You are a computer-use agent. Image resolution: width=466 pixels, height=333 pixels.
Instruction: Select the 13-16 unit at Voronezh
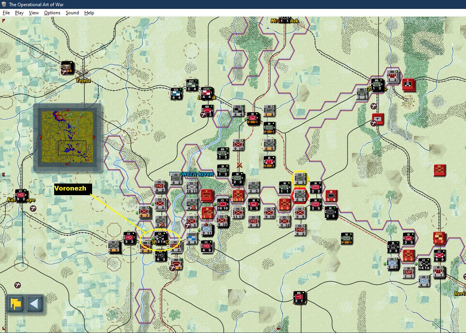pos(160,238)
